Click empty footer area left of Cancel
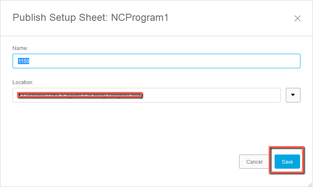The width and height of the screenshot is (313, 187). 125,162
